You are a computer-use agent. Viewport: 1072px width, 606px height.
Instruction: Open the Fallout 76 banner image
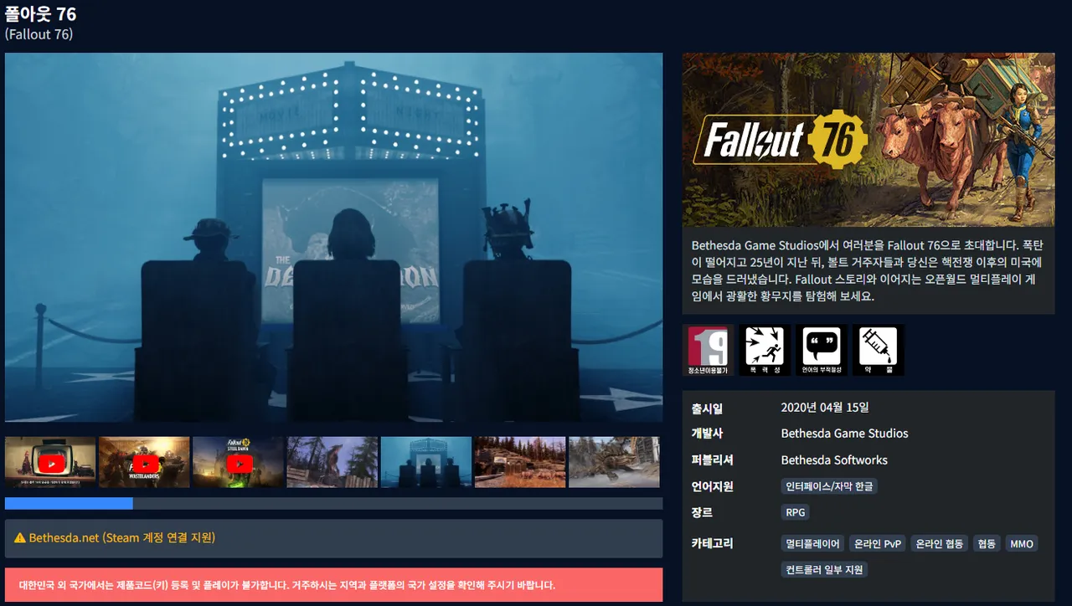[868, 140]
